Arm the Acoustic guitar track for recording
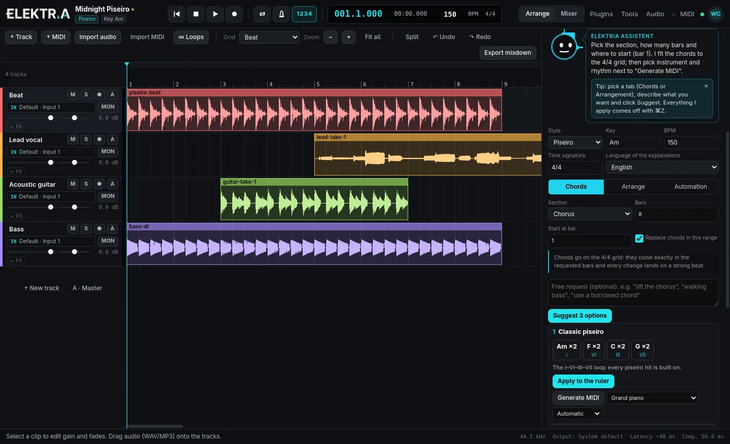The width and height of the screenshot is (730, 444). point(99,184)
